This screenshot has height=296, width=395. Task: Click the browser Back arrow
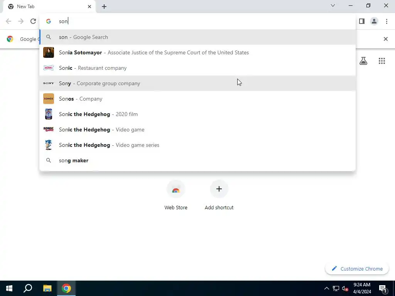(x=8, y=21)
